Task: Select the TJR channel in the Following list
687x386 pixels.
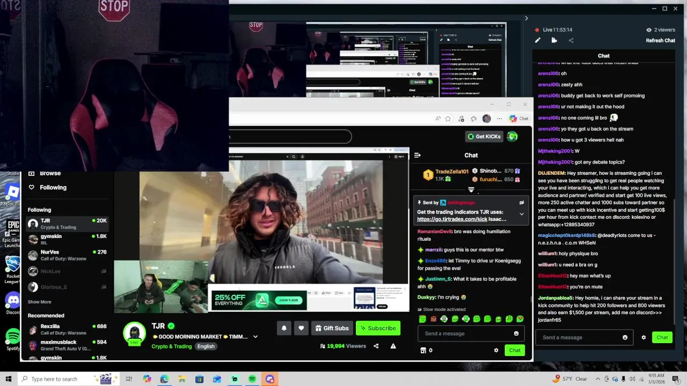Action: pyautogui.click(x=68, y=224)
